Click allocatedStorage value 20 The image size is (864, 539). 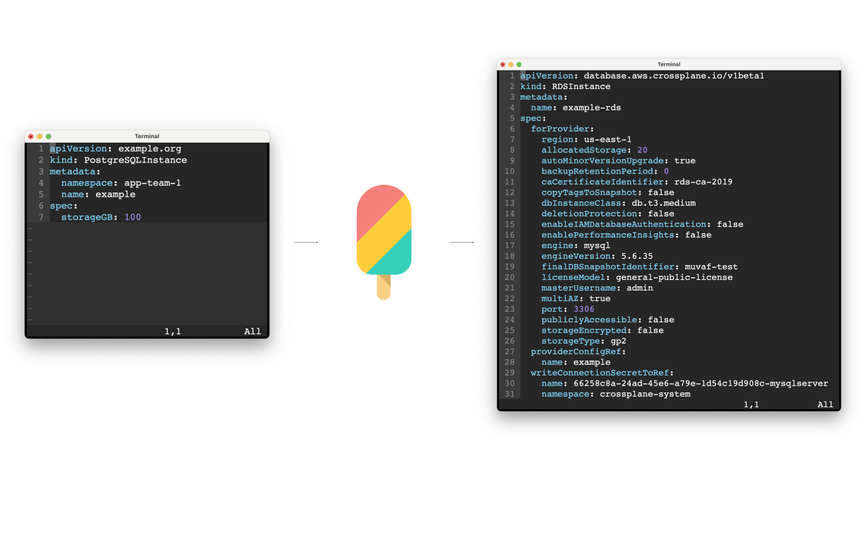click(x=642, y=150)
